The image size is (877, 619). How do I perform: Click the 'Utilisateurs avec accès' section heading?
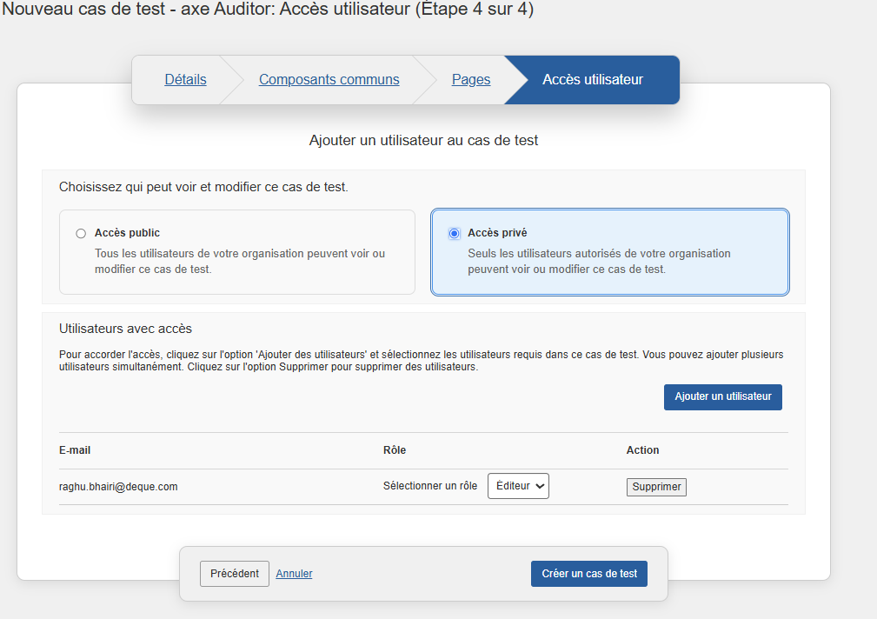click(125, 329)
